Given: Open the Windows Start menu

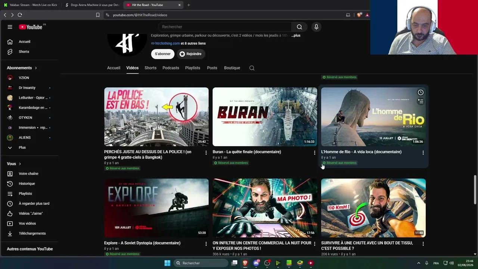Looking at the screenshot, I should (x=167, y=263).
